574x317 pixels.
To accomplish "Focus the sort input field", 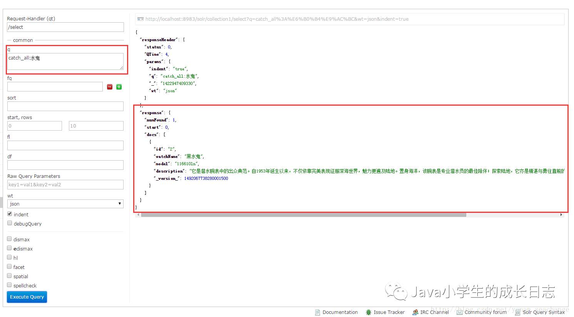I will [65, 106].
